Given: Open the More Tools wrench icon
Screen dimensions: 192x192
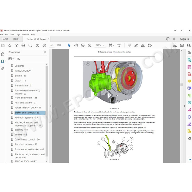Looking at the screenshot, I should tap(189, 138).
